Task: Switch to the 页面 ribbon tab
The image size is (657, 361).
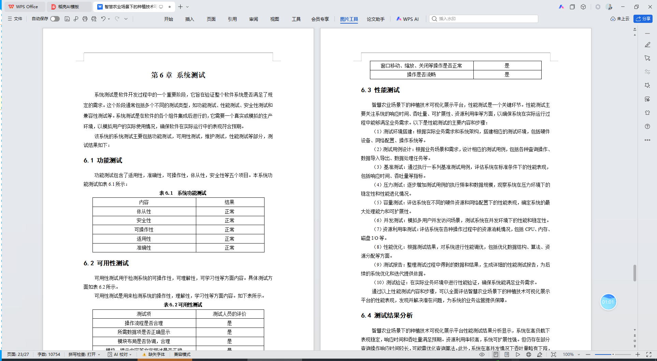Action: (211, 19)
